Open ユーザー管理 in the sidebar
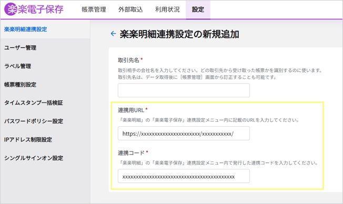 [20, 48]
